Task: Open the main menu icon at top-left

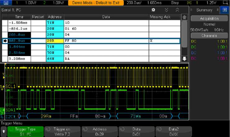Action: 6,2
